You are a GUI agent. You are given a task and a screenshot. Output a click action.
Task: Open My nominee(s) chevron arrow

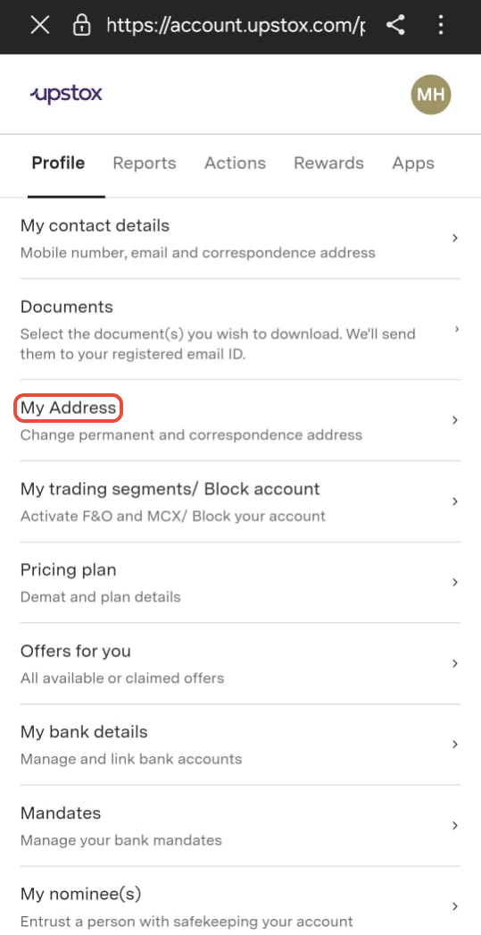[x=455, y=907]
